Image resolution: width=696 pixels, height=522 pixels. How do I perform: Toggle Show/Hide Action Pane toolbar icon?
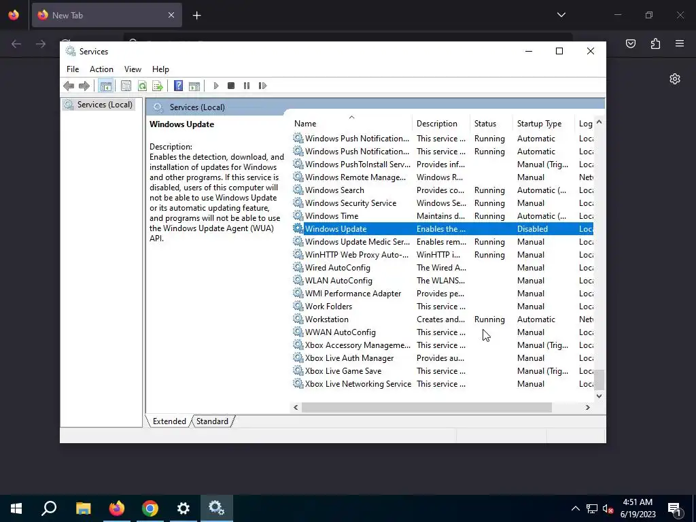click(x=194, y=86)
